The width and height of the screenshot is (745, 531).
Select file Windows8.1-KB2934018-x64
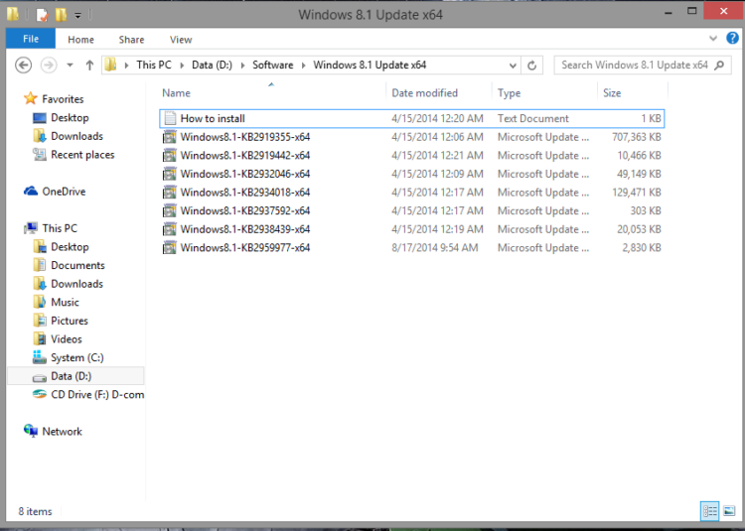coord(411,193)
